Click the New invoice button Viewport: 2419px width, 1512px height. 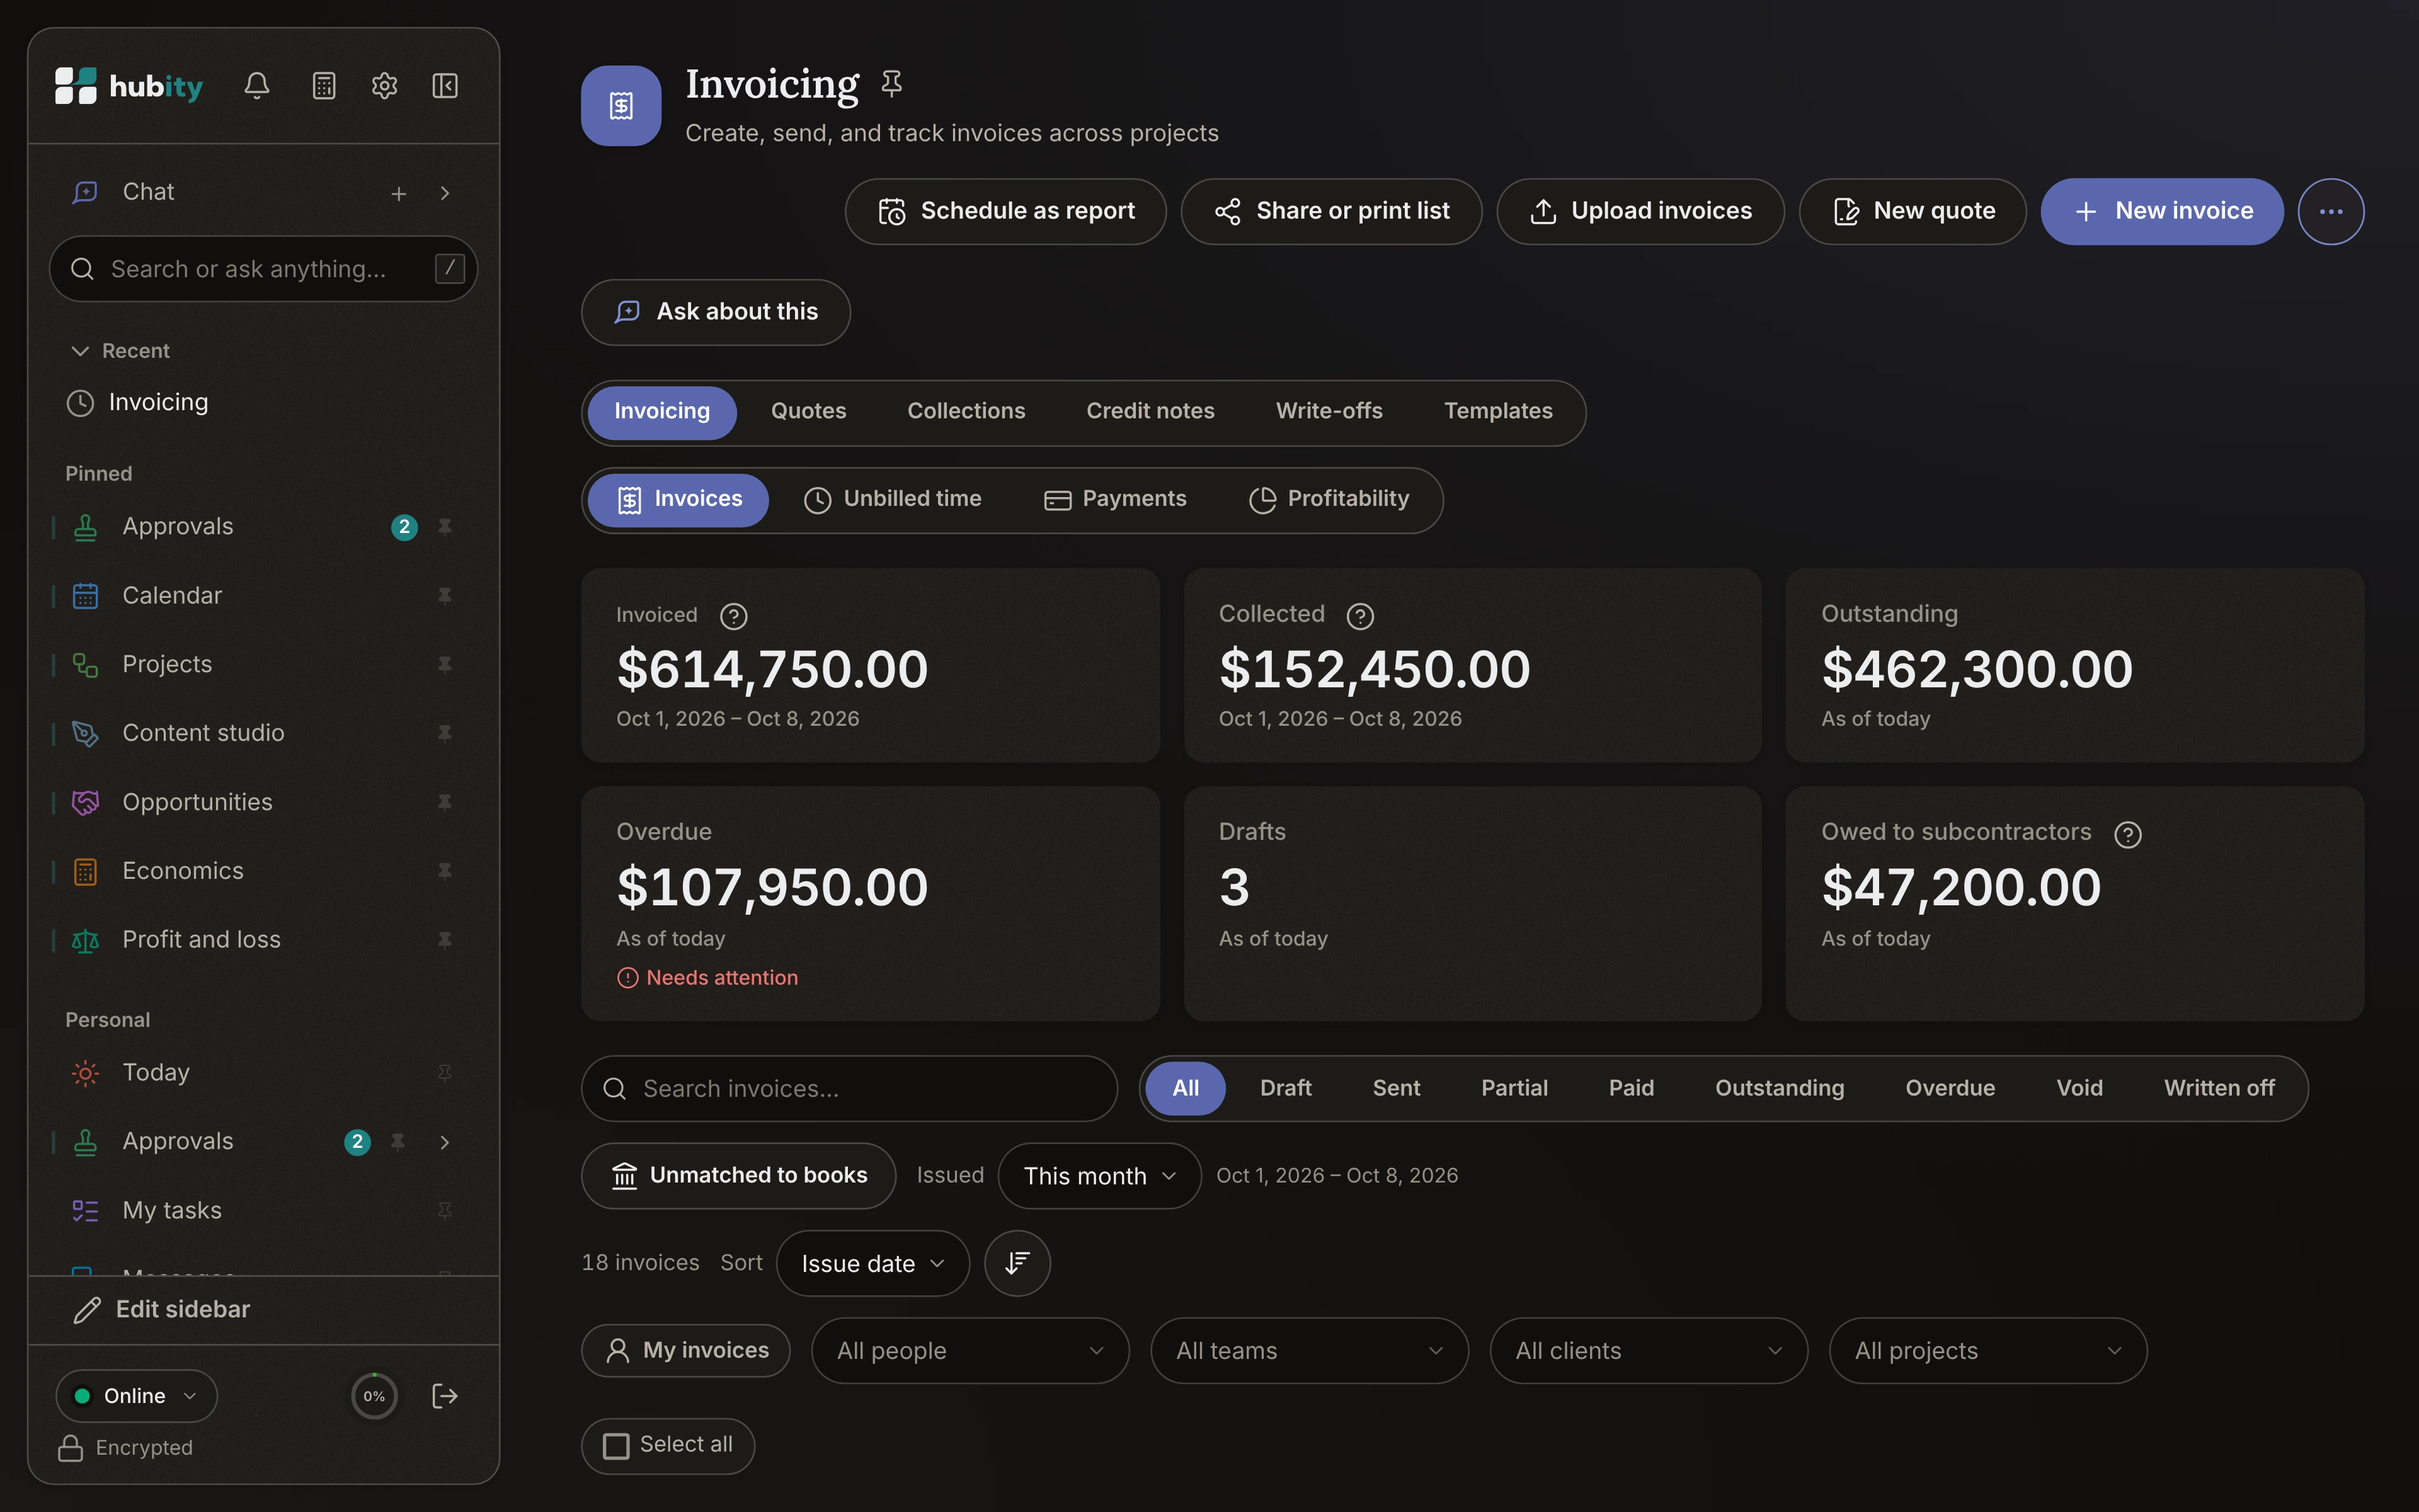click(2161, 211)
